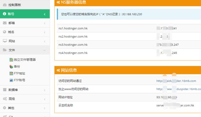Expand the 其他 menu chevron

45,108
